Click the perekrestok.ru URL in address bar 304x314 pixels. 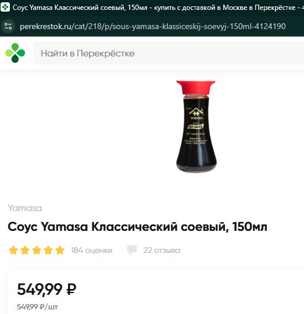coord(152,26)
